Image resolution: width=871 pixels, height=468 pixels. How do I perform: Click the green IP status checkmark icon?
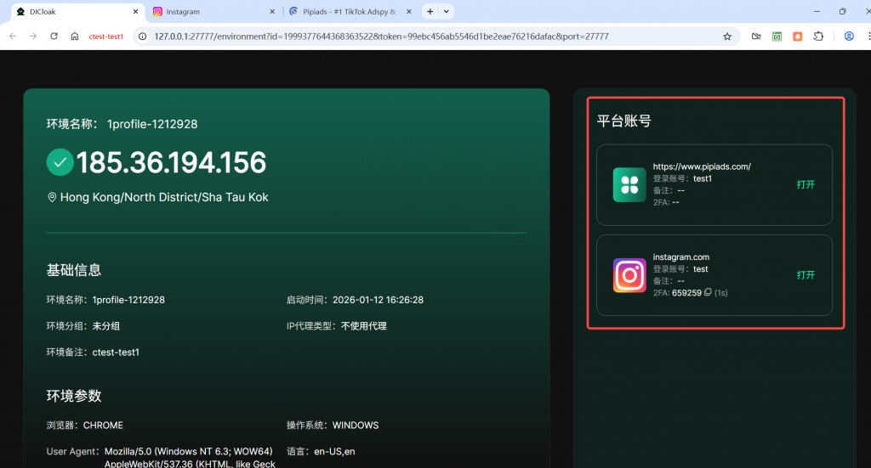point(60,162)
